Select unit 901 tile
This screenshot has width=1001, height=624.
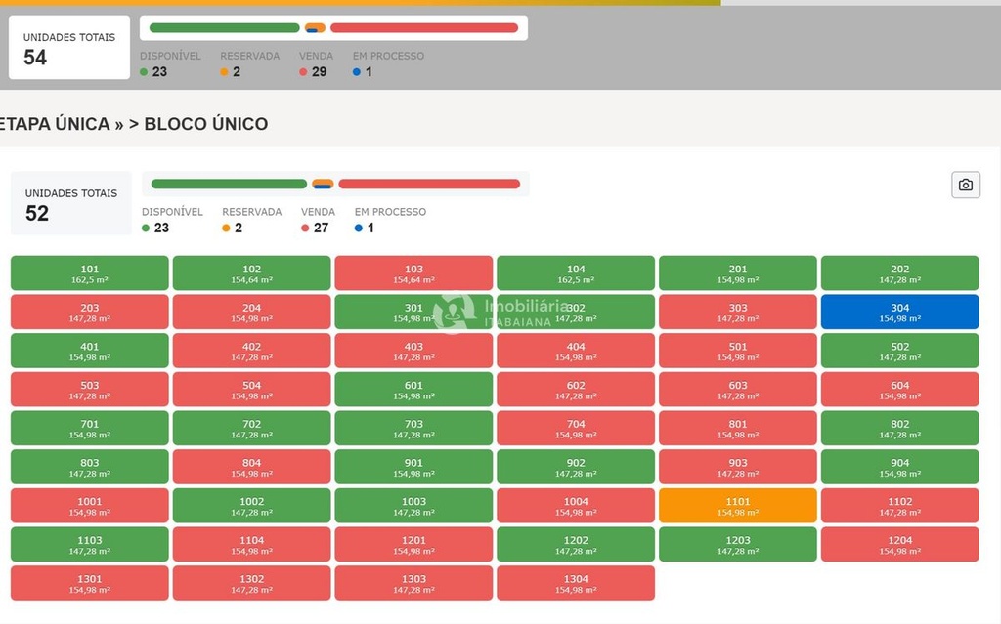pyautogui.click(x=413, y=467)
